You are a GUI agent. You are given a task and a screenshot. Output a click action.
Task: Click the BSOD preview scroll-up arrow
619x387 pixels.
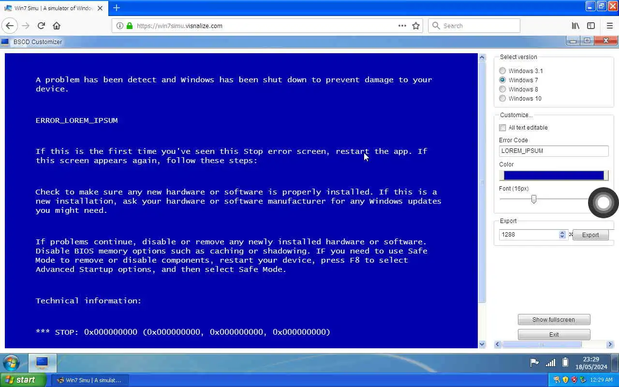482,57
